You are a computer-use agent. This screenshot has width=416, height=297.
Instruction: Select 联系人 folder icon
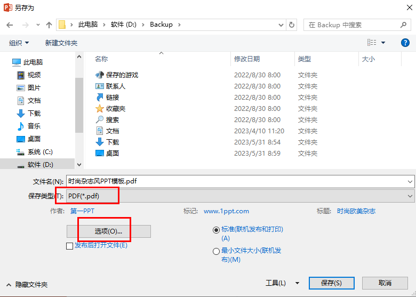[100, 86]
